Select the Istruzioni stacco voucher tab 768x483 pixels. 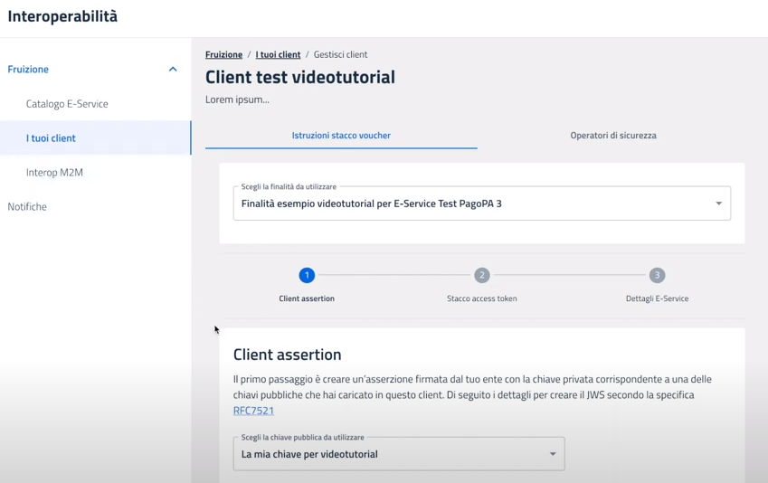[x=341, y=136]
